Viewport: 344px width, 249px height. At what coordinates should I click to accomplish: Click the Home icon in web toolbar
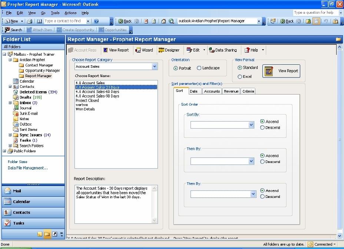[163, 21]
